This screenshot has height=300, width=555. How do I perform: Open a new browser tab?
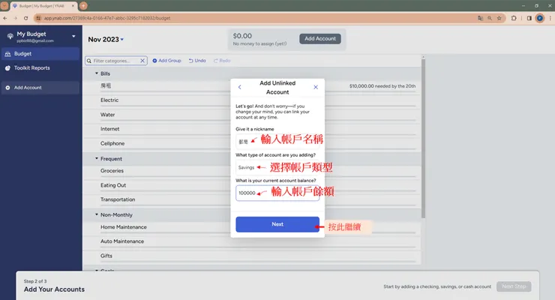[x=83, y=6]
